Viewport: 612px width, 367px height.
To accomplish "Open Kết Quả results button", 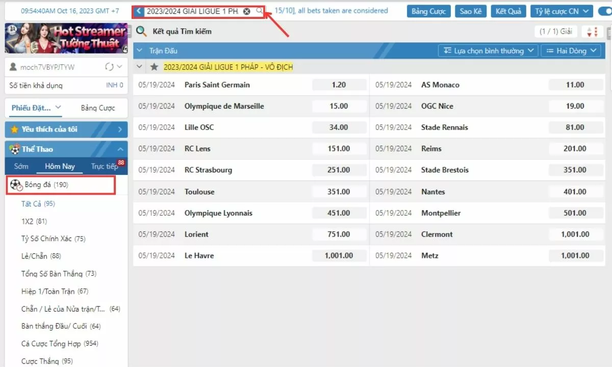I will 508,11.
